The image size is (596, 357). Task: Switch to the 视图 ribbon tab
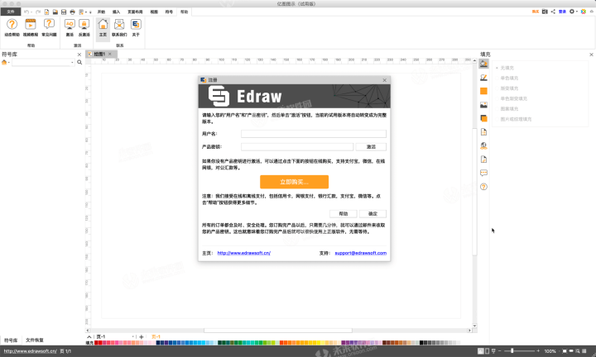[154, 12]
